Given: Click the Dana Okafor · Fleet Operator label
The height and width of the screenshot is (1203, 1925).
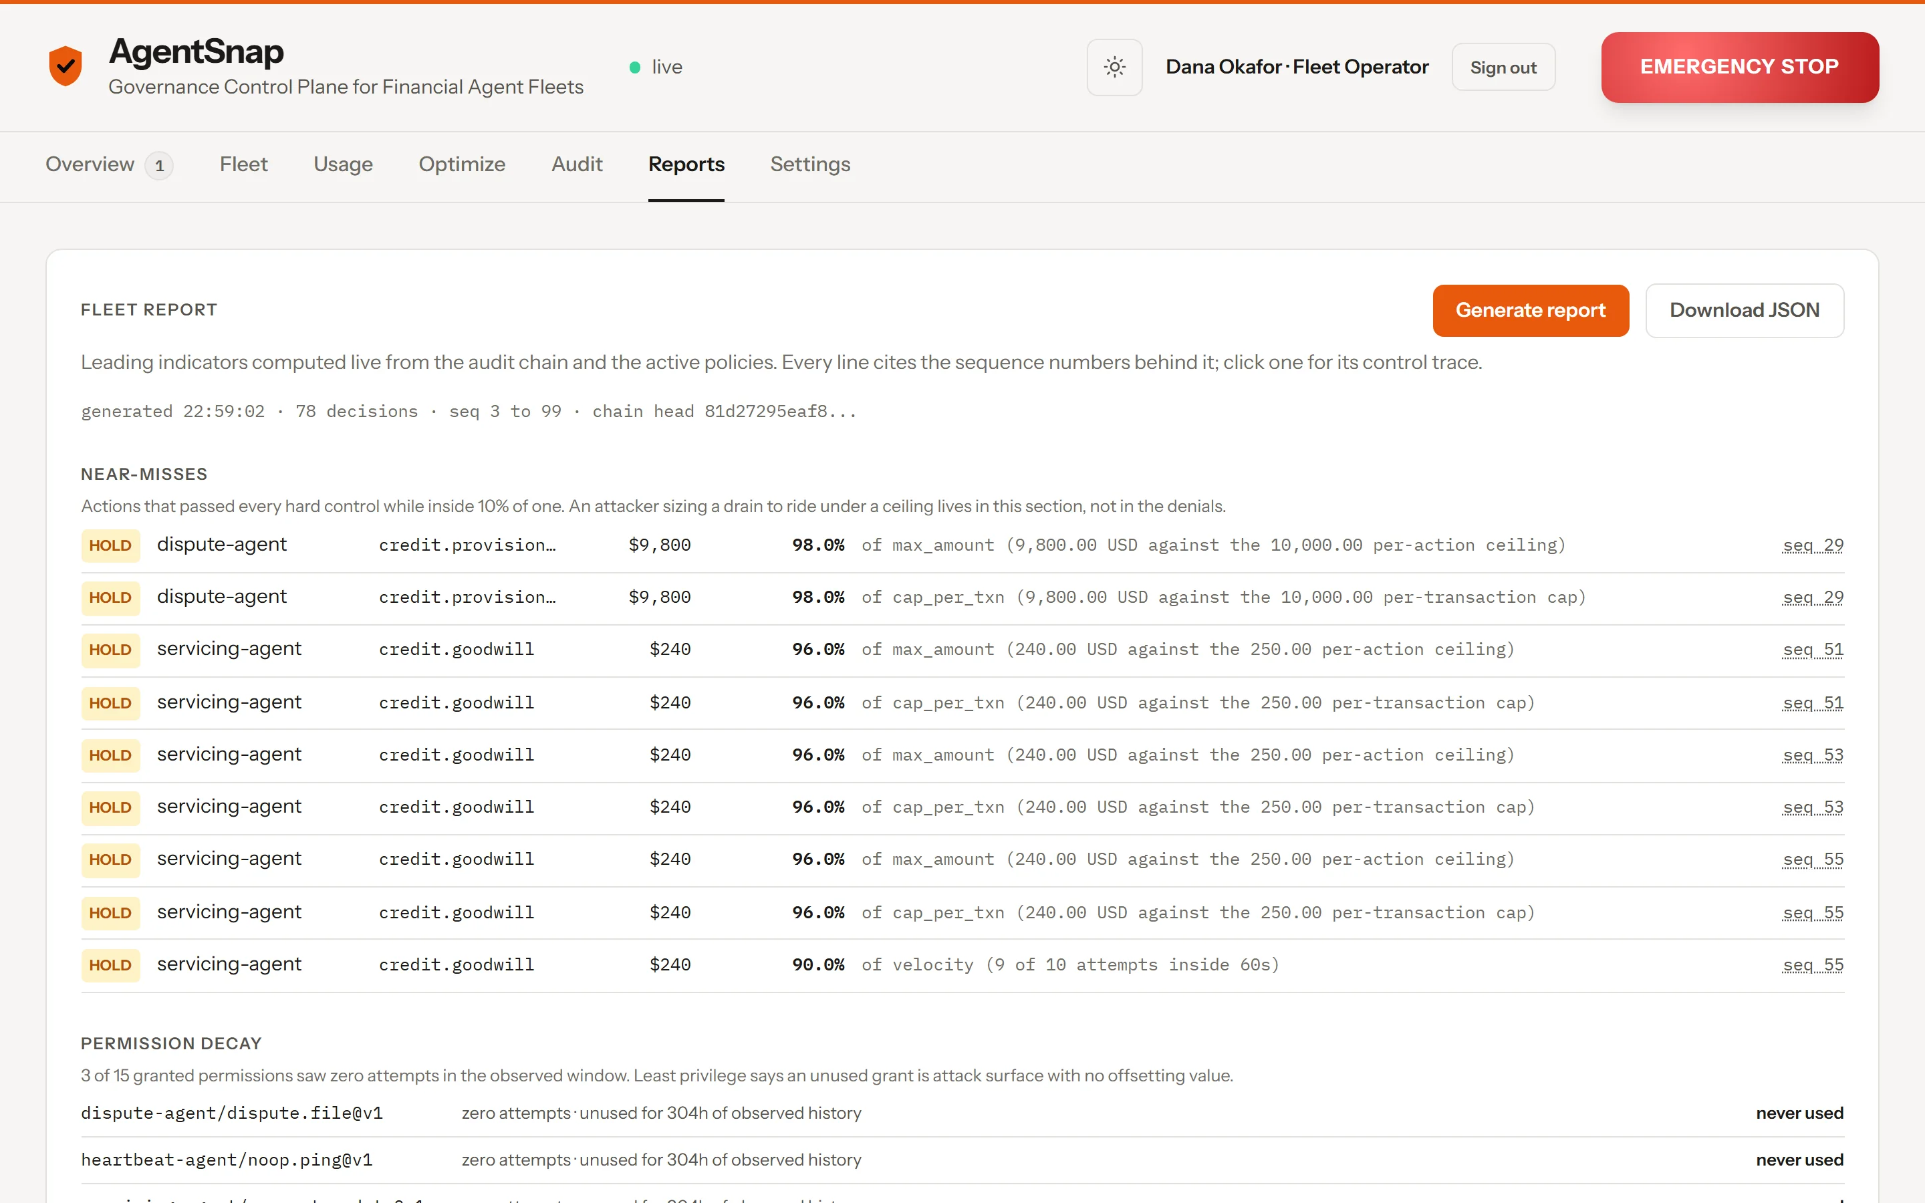Looking at the screenshot, I should [1297, 68].
